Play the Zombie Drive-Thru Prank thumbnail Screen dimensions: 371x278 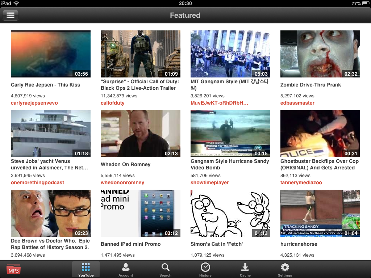pyautogui.click(x=320, y=54)
